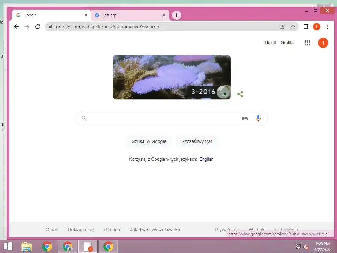Open the Windows Start menu
This screenshot has width=337, height=253.
pyautogui.click(x=8, y=246)
